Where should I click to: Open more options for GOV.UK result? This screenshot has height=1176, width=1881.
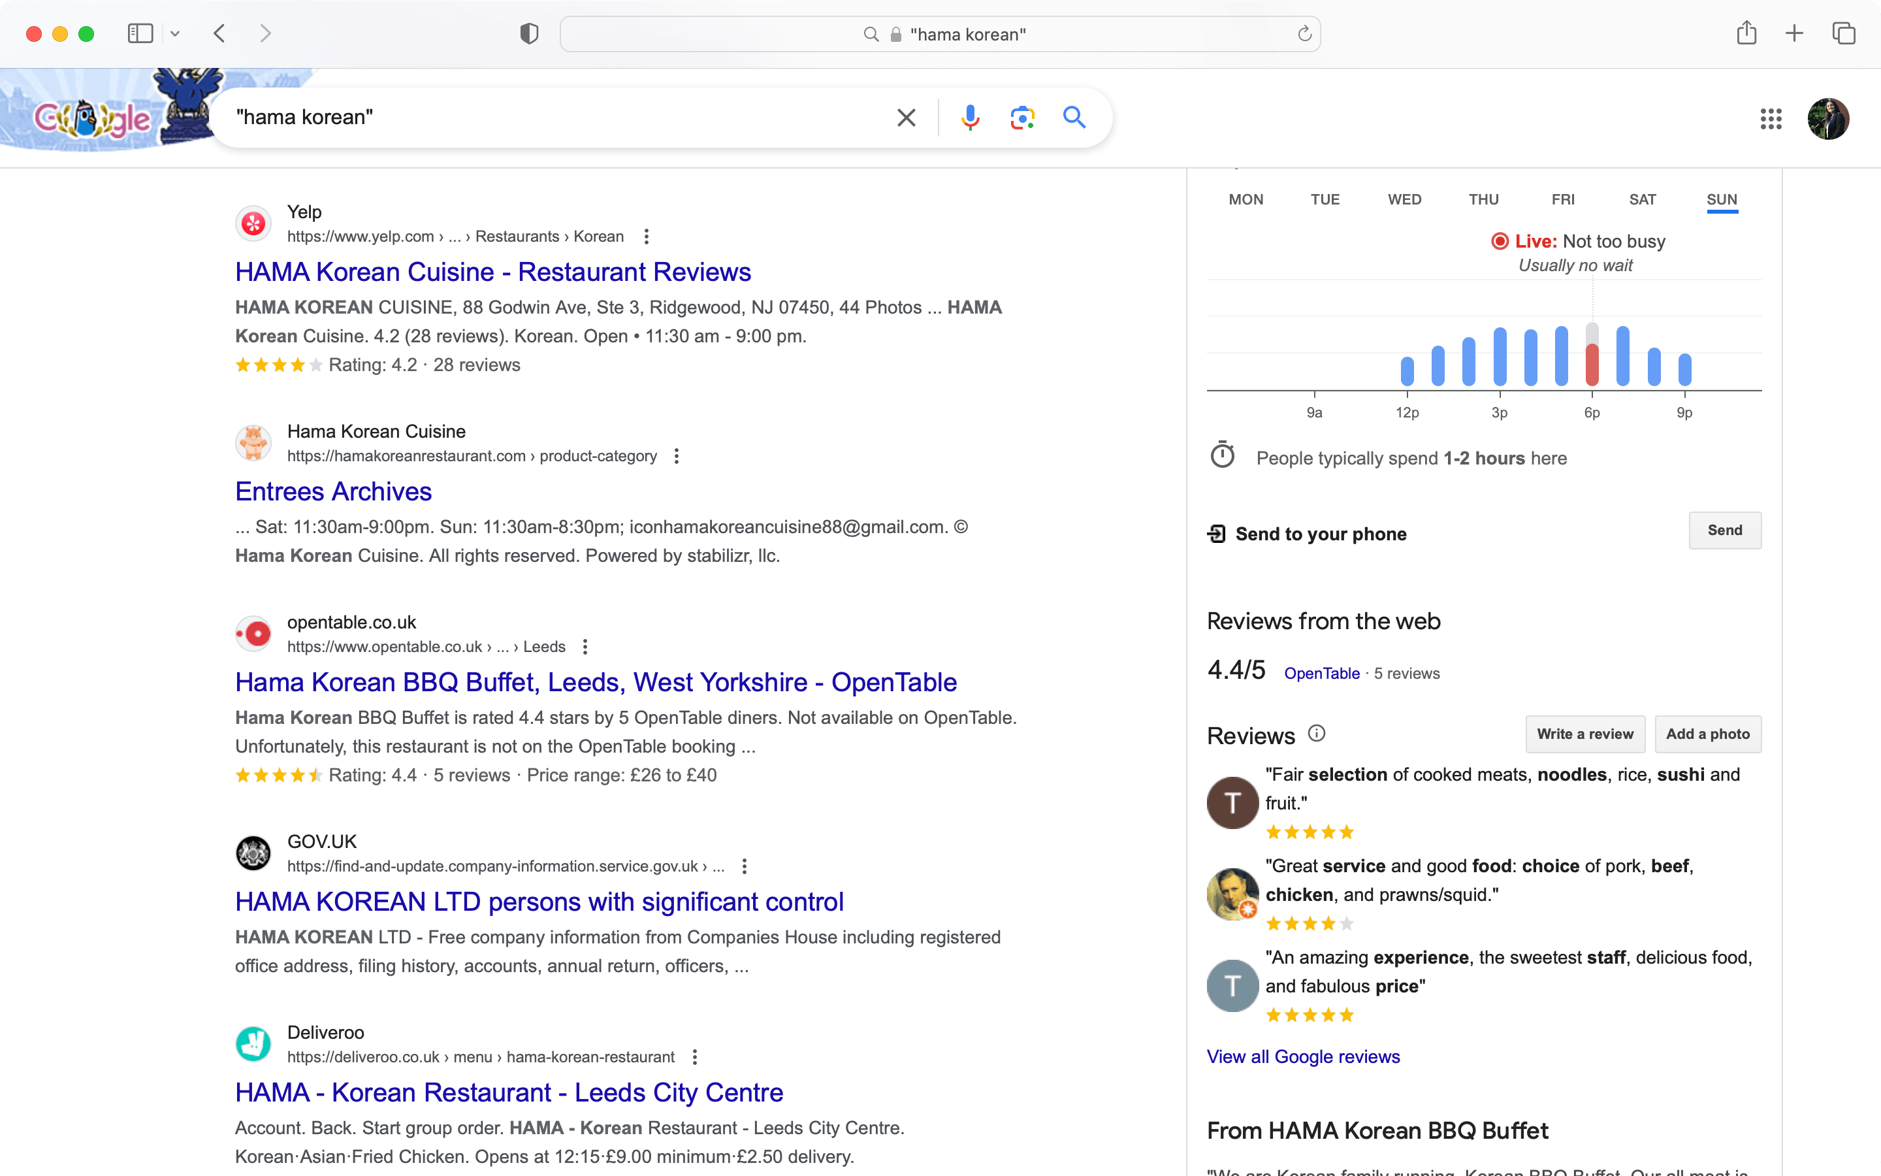[x=745, y=866]
